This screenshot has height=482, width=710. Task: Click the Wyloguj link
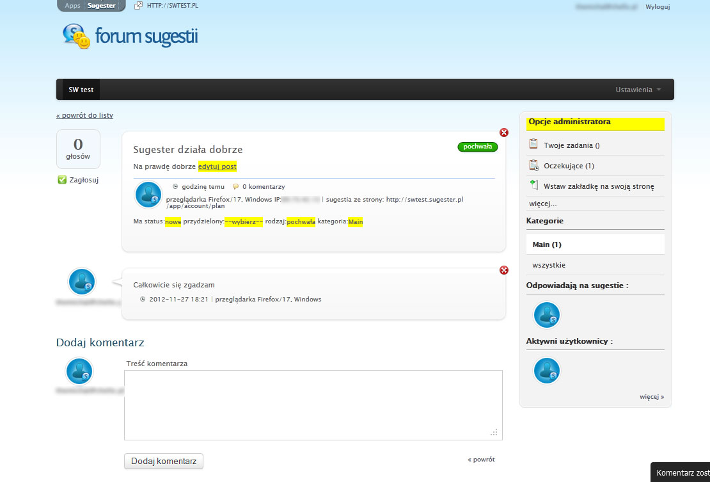(x=658, y=7)
